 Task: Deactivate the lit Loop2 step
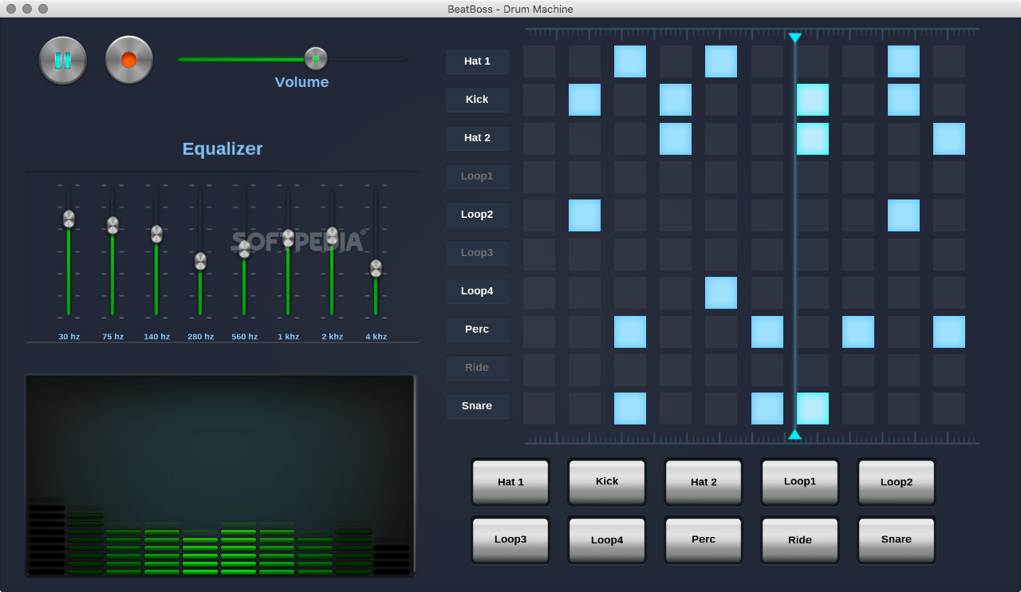point(585,215)
